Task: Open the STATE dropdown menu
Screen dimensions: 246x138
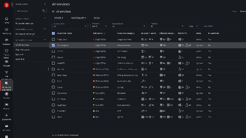Action: (58, 18)
